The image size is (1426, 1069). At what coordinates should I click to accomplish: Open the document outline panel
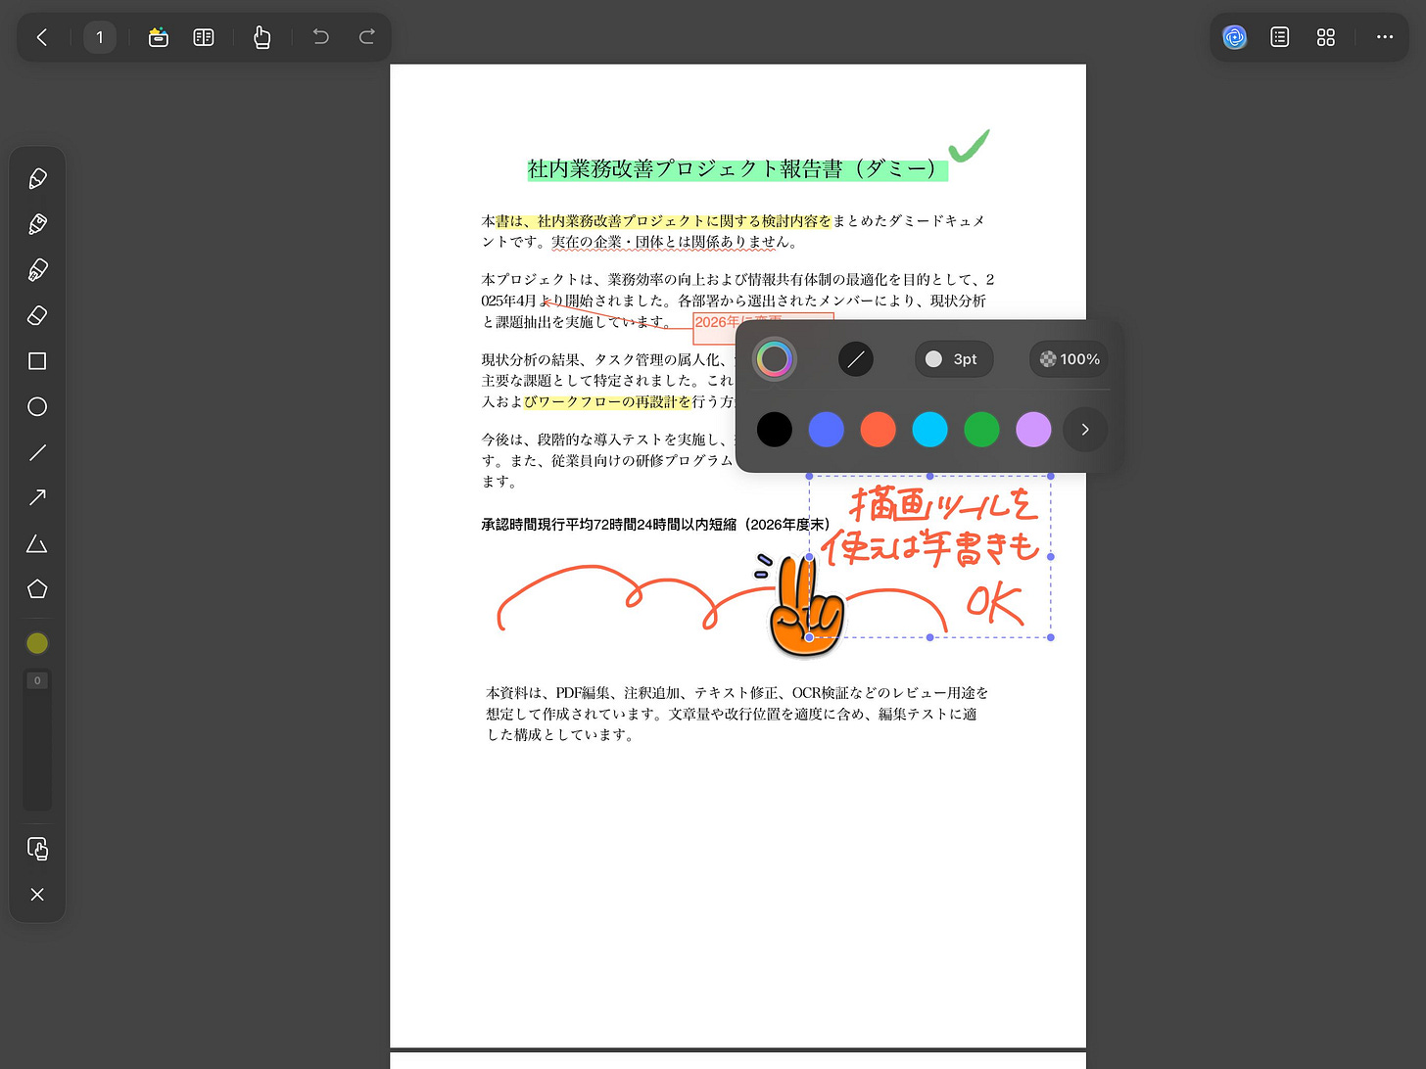point(1279,37)
